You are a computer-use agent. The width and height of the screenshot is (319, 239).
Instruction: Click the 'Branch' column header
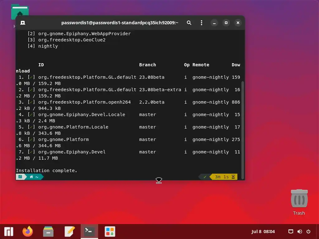[147, 65]
